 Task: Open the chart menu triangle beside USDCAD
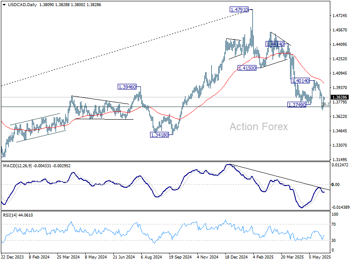click(4, 5)
